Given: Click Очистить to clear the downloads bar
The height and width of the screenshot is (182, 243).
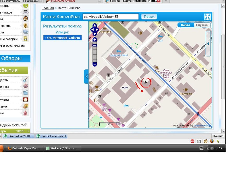Looking at the screenshot, I should (x=218, y=136).
